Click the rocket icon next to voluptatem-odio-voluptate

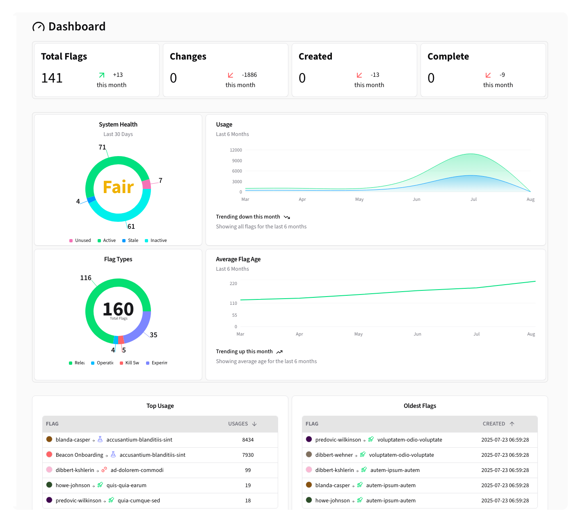[x=370, y=440]
